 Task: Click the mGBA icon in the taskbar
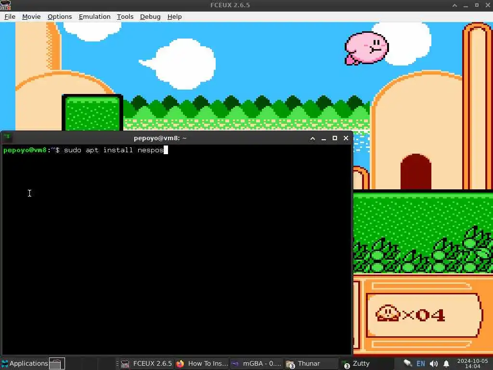tap(235, 364)
